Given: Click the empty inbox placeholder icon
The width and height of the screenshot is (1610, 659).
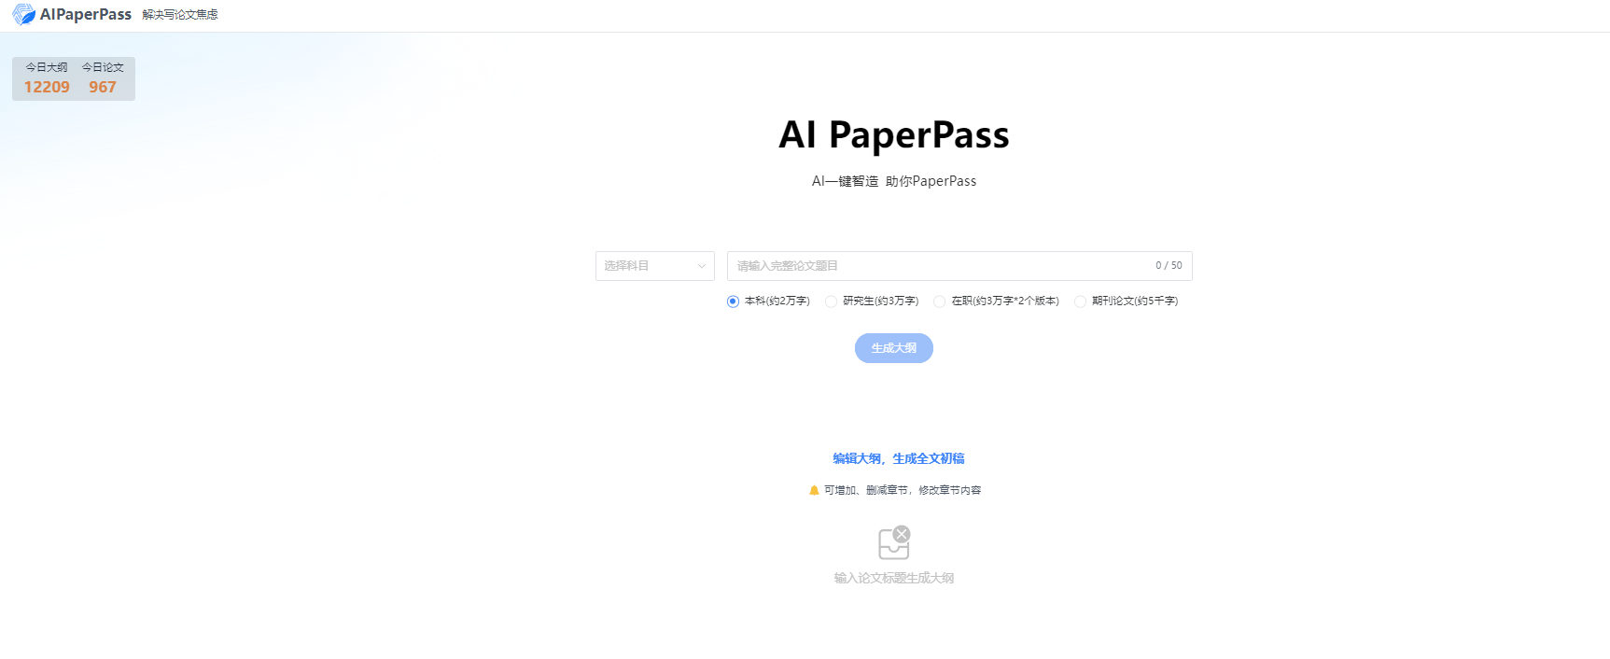Looking at the screenshot, I should tap(894, 542).
